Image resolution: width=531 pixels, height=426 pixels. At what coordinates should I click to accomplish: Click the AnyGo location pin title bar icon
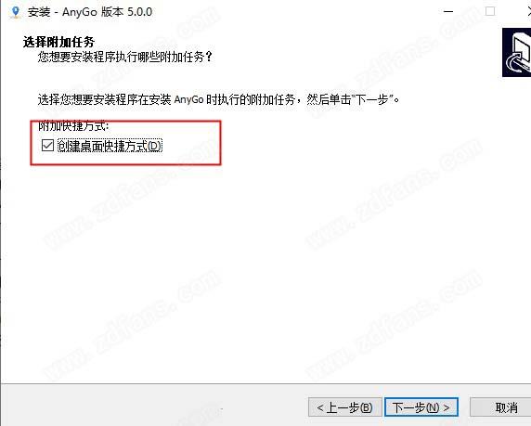tap(16, 11)
